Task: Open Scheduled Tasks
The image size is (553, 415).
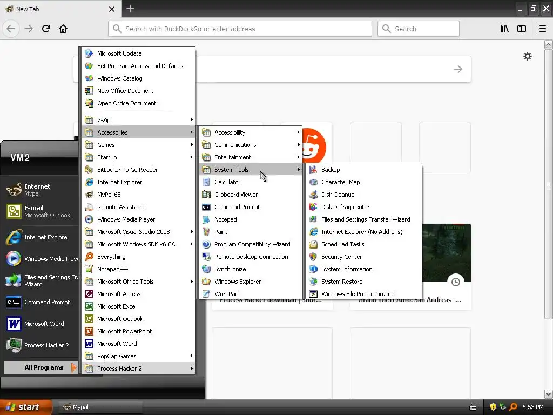Action: (x=364, y=244)
